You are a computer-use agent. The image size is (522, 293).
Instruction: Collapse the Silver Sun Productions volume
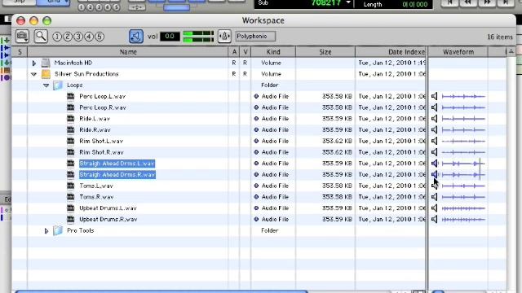33,74
